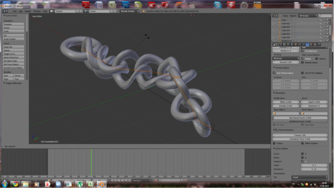This screenshot has height=188, width=334.
Task: Hide Cube.005 via its eye icon
Action: (x=321, y=33)
